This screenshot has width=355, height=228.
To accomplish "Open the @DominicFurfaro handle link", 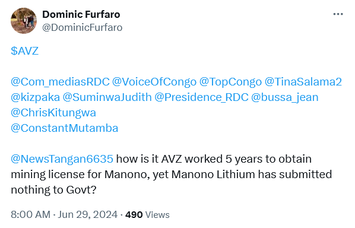I will (x=83, y=28).
